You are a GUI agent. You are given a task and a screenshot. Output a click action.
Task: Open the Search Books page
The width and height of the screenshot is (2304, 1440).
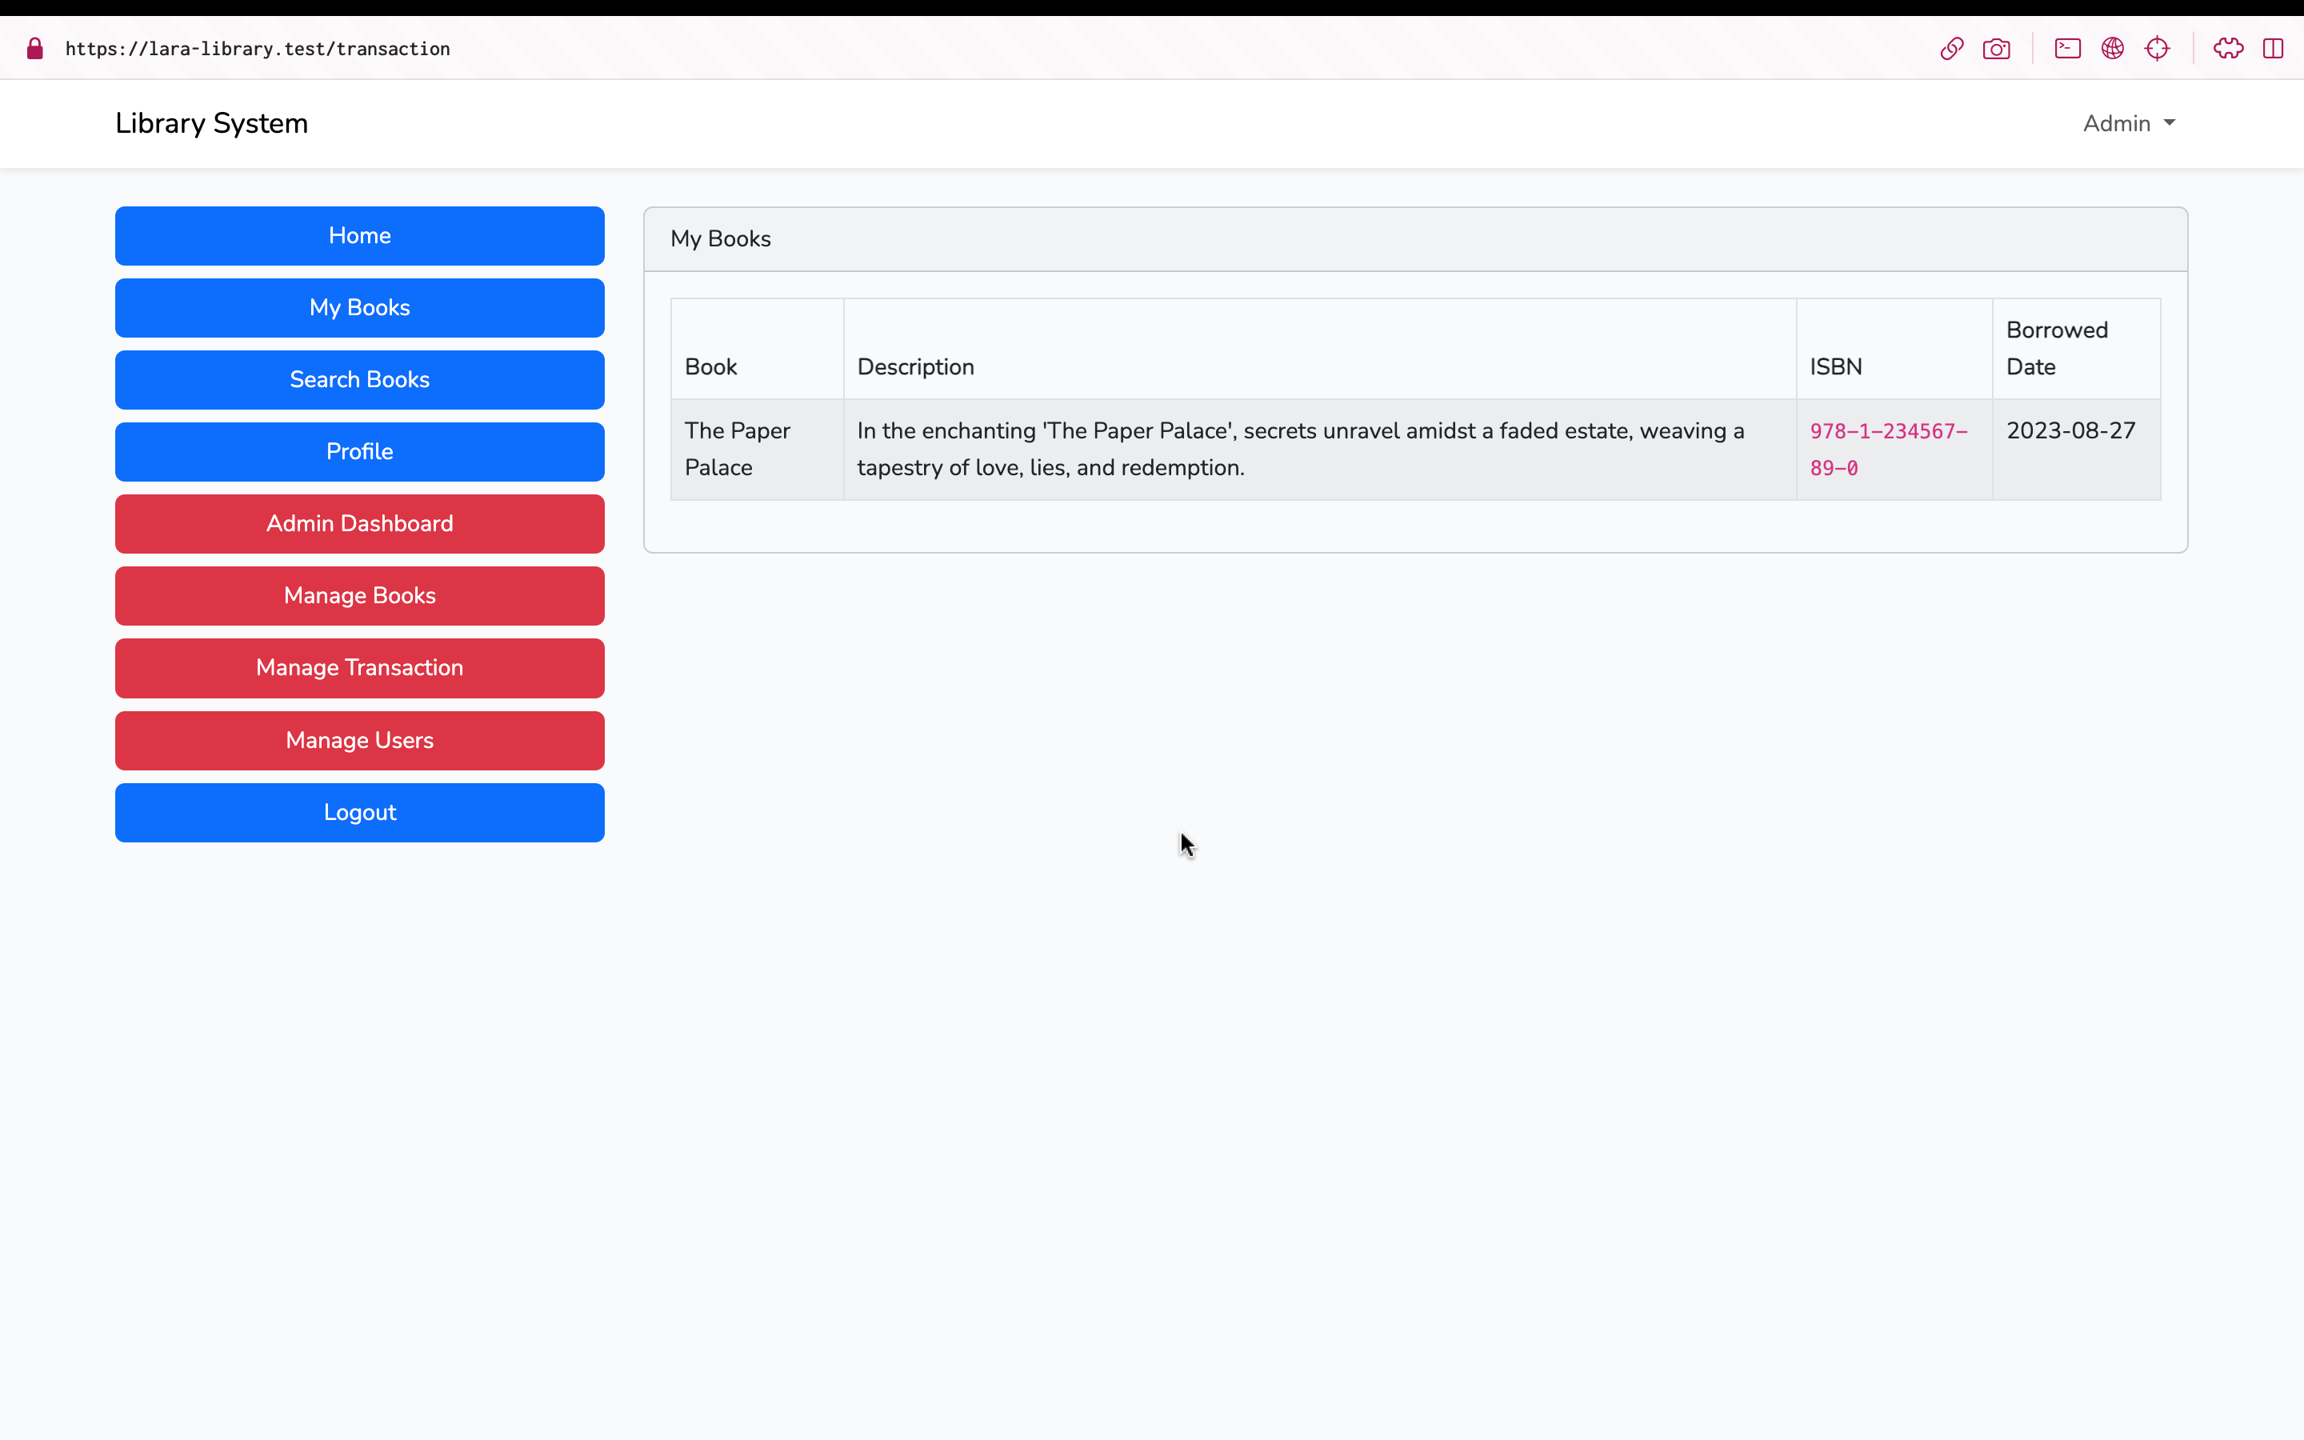pos(359,379)
